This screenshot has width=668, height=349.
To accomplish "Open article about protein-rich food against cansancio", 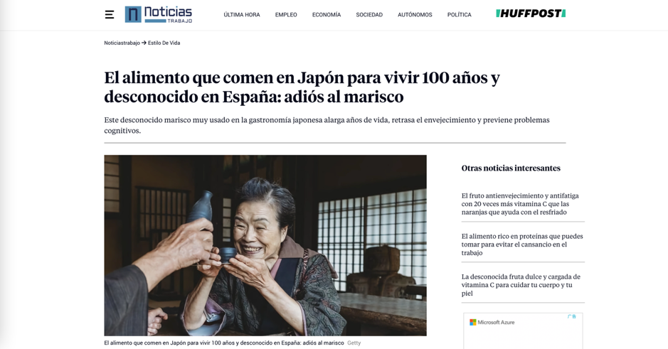I will click(x=522, y=245).
